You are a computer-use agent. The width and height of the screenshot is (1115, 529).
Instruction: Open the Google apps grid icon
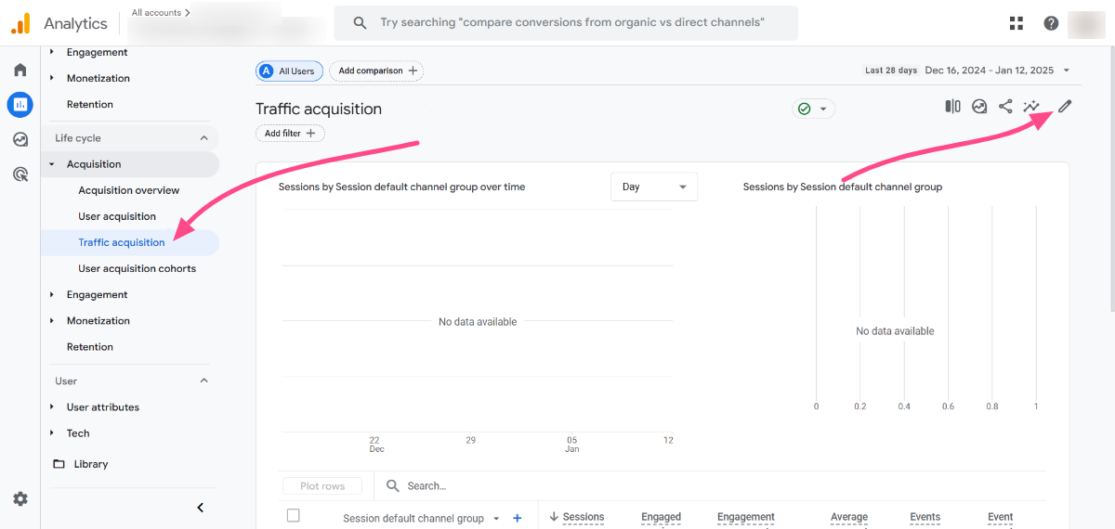click(1017, 23)
